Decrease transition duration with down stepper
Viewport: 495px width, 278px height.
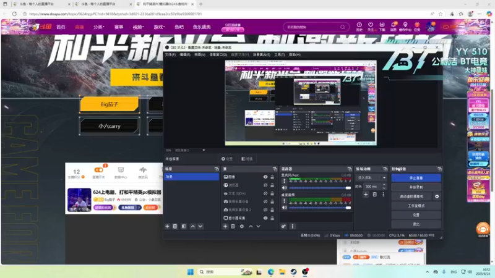[384, 188]
